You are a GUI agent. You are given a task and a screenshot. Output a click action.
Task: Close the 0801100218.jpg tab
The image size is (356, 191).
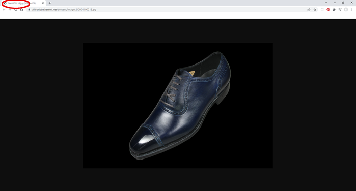tap(43, 3)
